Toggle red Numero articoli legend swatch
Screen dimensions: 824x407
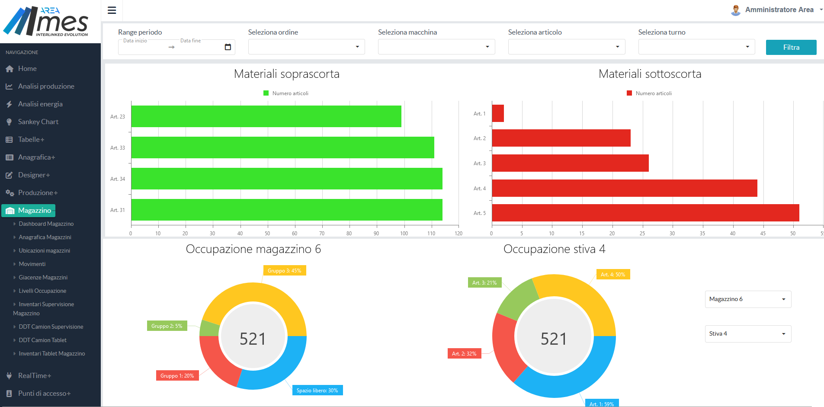629,93
